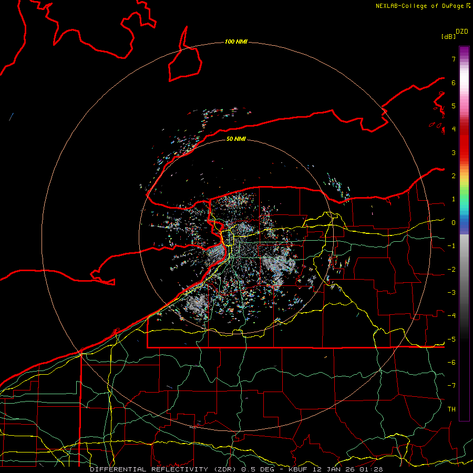Click the 5 dB value on the color scale
Image resolution: width=473 pixels, height=473 pixels.
(x=454, y=106)
